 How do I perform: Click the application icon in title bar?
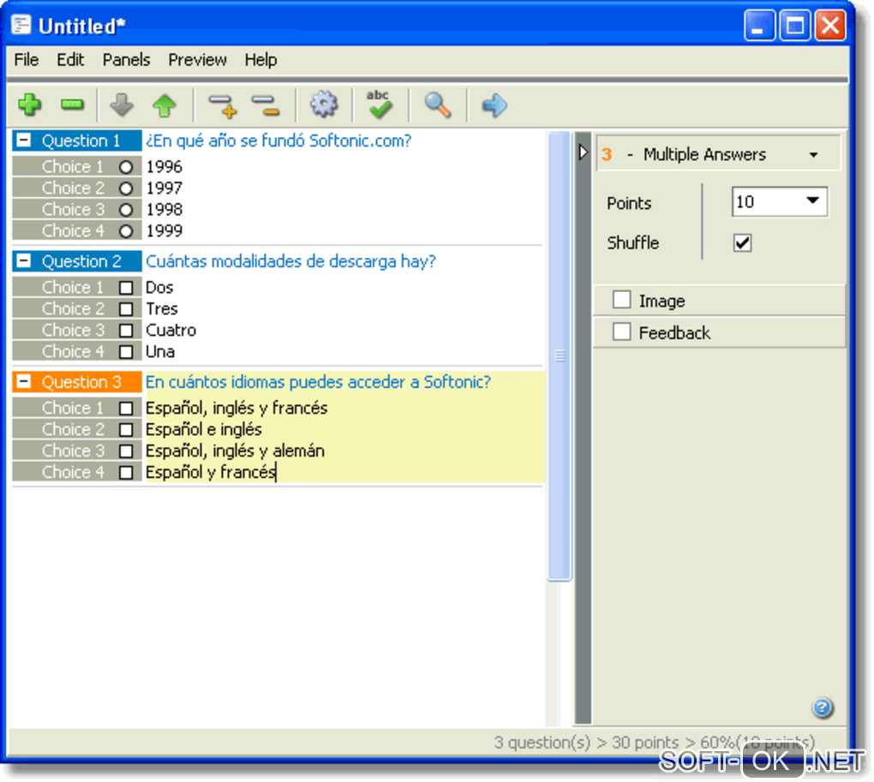pyautogui.click(x=21, y=25)
